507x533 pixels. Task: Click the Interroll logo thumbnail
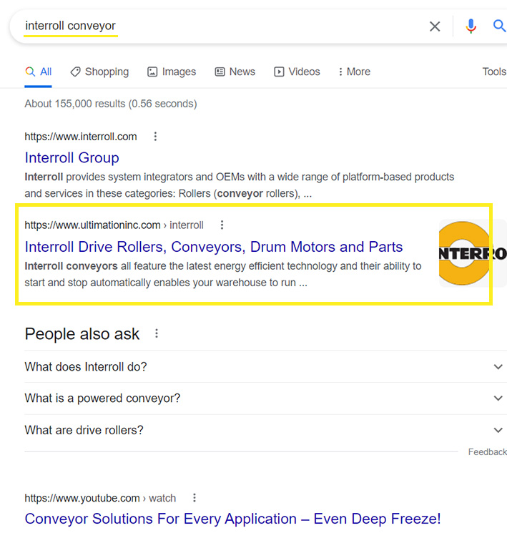[x=473, y=253]
